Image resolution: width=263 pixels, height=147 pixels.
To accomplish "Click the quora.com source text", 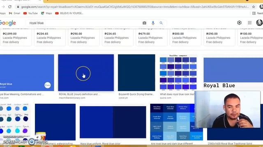I will (x=166, y=98).
